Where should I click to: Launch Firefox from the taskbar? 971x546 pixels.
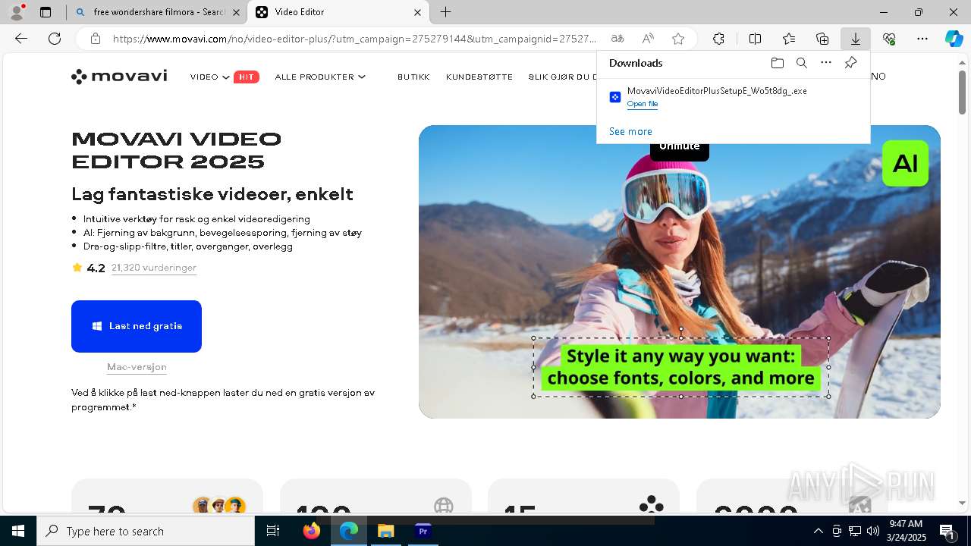pos(312,531)
